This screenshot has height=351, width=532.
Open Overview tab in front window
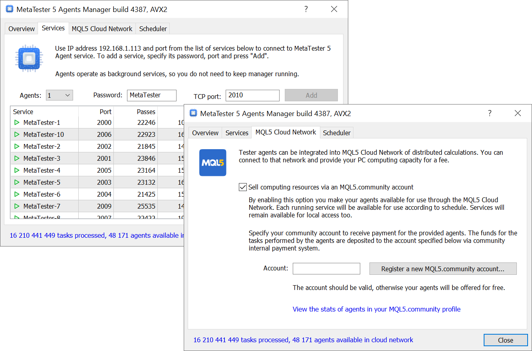205,133
